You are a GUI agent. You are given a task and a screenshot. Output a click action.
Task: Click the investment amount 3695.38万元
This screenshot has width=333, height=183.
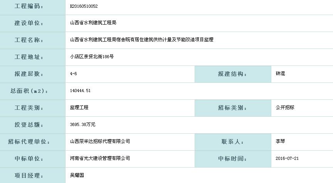(x=82, y=124)
